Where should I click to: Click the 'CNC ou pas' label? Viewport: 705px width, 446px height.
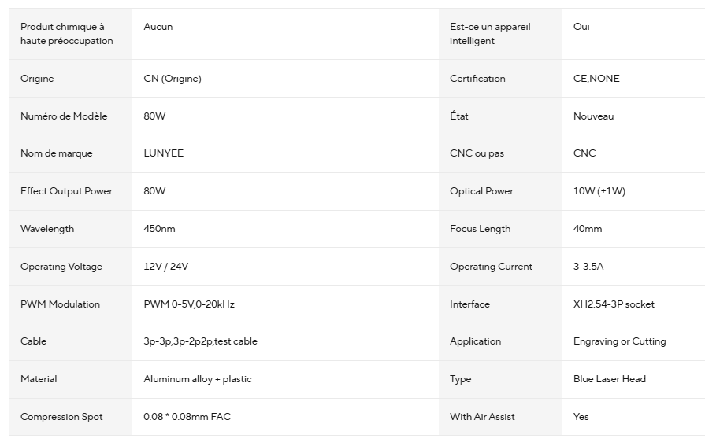477,153
